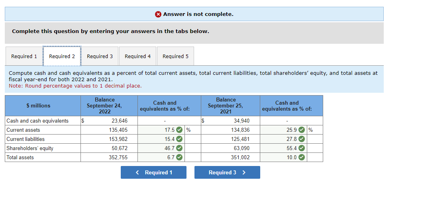
Task: Edit 2022 shareholders' equity percent field 46.7
Action: pos(161,148)
